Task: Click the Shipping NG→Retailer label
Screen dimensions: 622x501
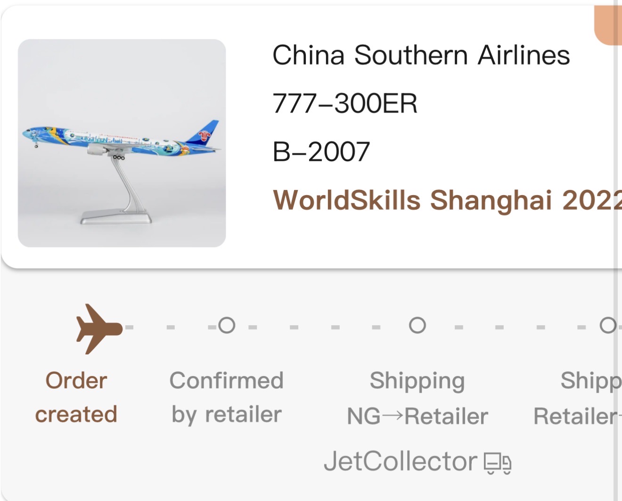Action: (x=417, y=398)
